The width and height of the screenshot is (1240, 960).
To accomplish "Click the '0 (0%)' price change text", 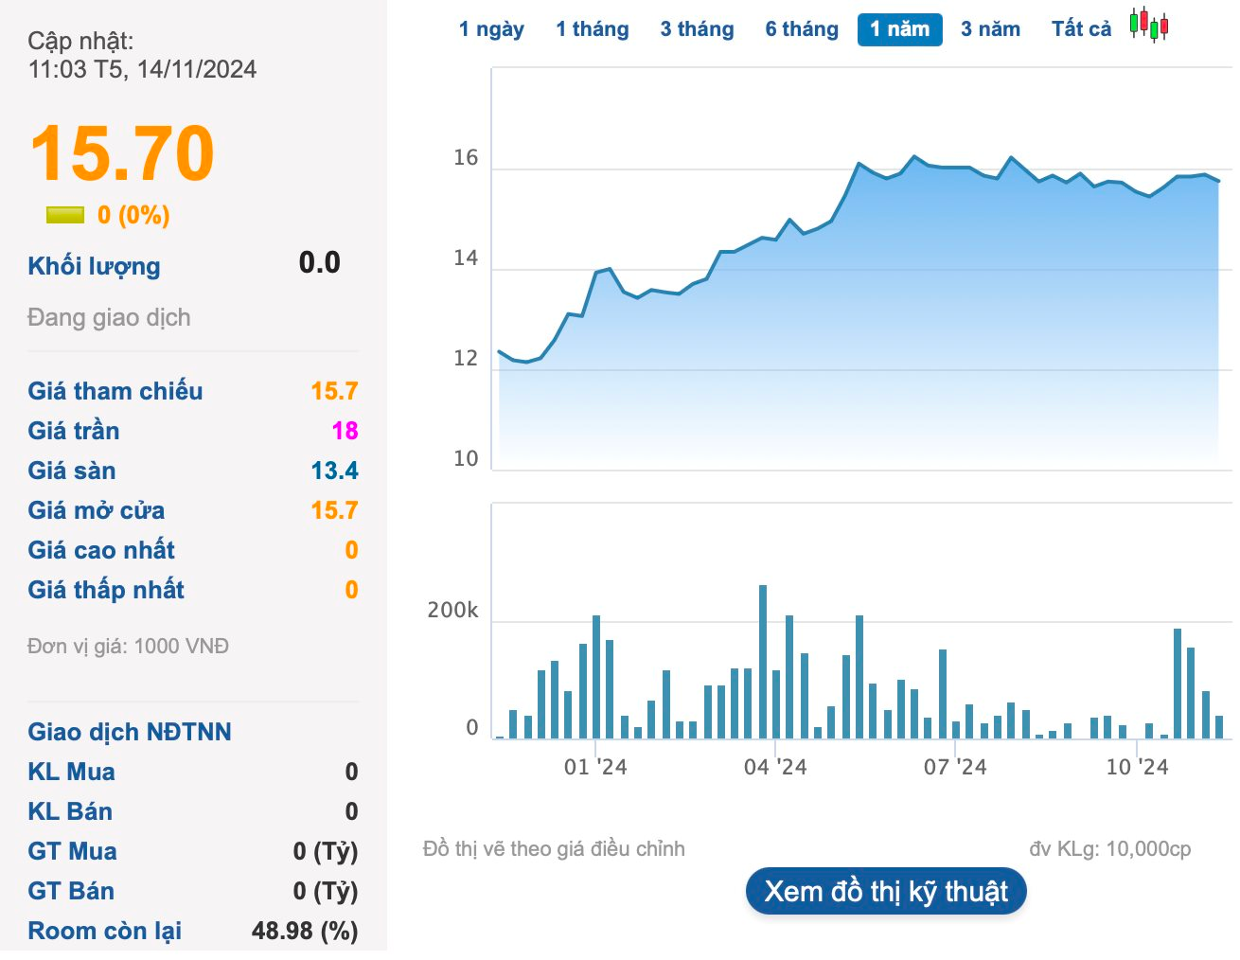I will coord(133,216).
